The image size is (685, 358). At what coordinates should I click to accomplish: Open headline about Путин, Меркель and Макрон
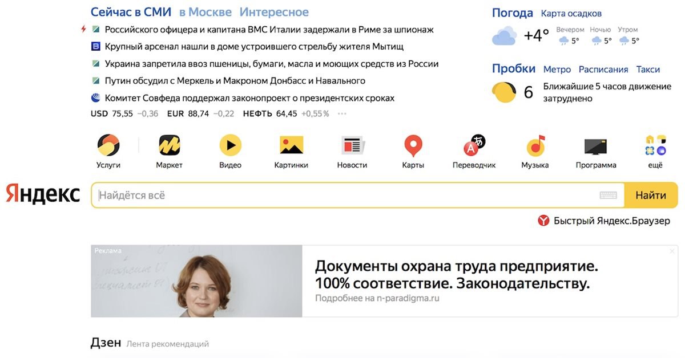(235, 81)
